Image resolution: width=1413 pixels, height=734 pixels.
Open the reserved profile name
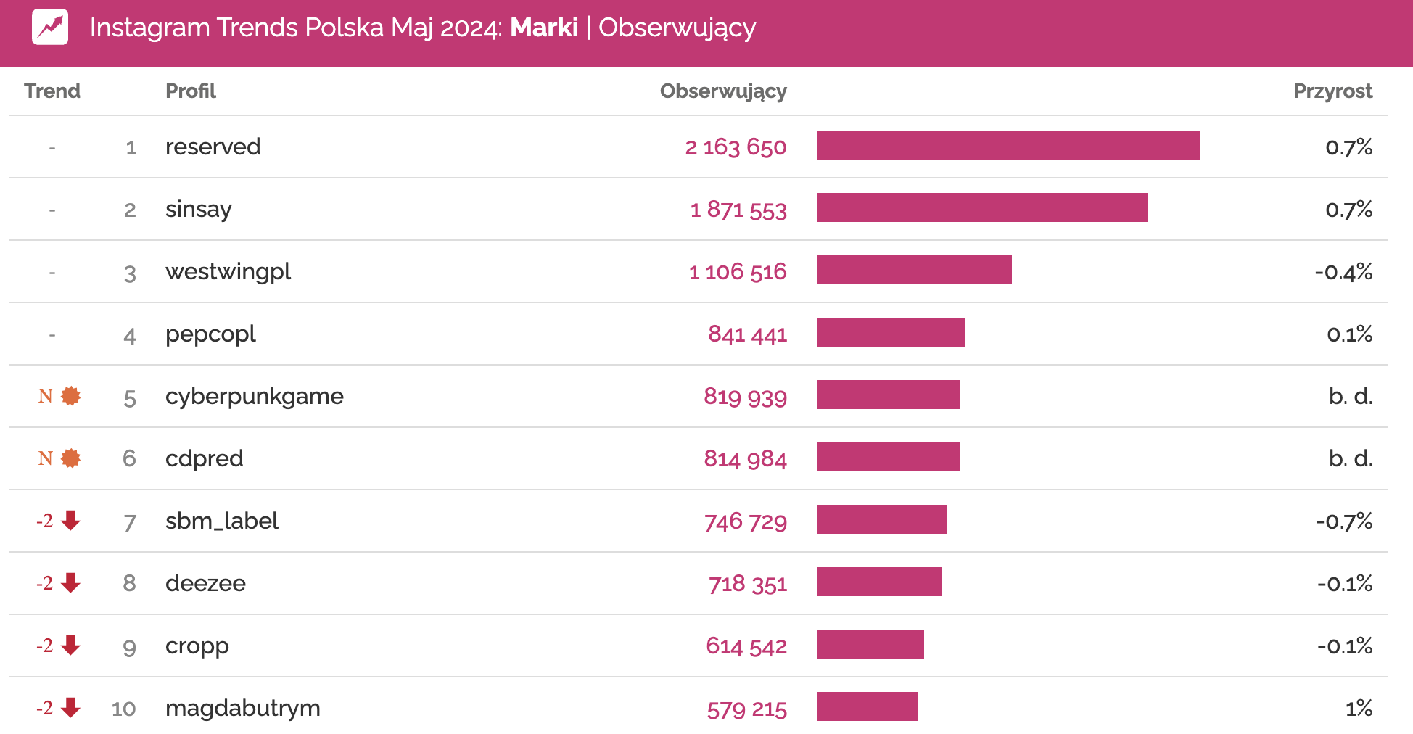click(x=213, y=147)
